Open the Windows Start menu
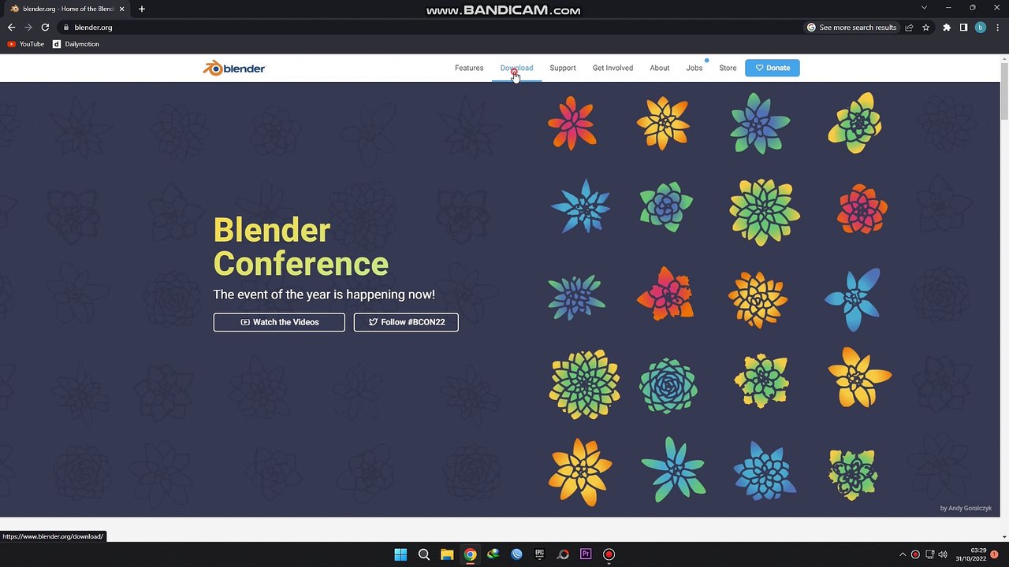1009x567 pixels. [x=400, y=554]
